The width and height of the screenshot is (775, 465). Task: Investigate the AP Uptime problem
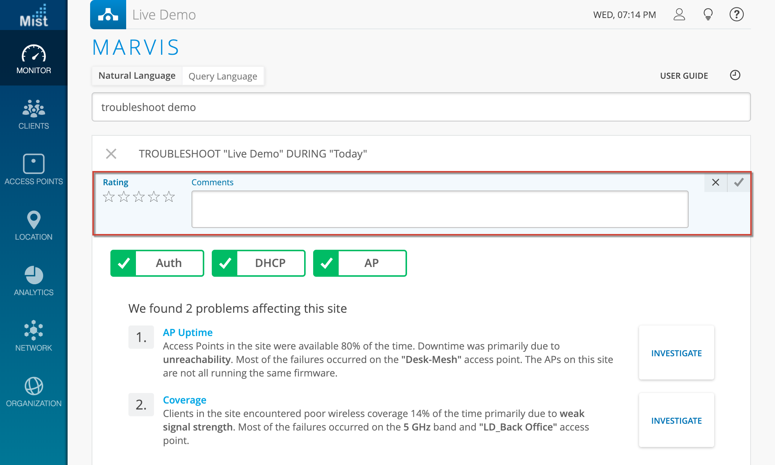(x=676, y=353)
